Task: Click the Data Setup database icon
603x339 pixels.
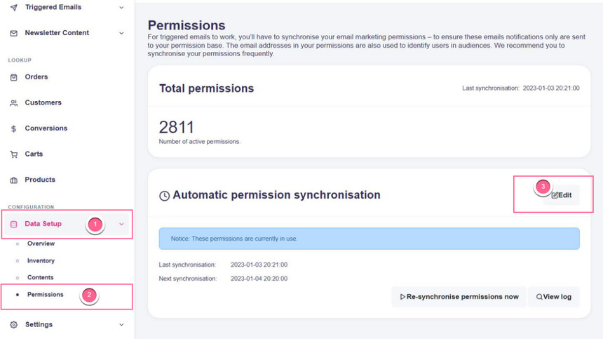Action: coord(13,225)
